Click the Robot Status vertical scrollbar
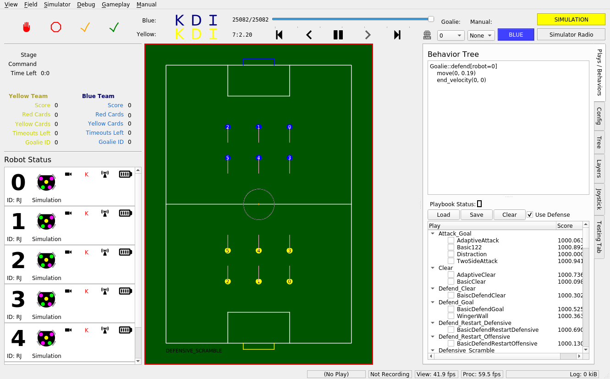Viewport: 610px width, 379px height. [x=138, y=266]
